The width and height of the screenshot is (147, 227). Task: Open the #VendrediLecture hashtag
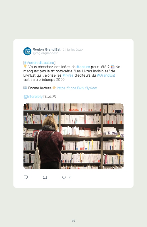pos(39,62)
